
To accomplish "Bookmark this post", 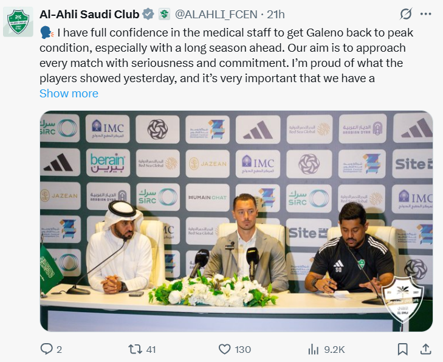I will (402, 349).
